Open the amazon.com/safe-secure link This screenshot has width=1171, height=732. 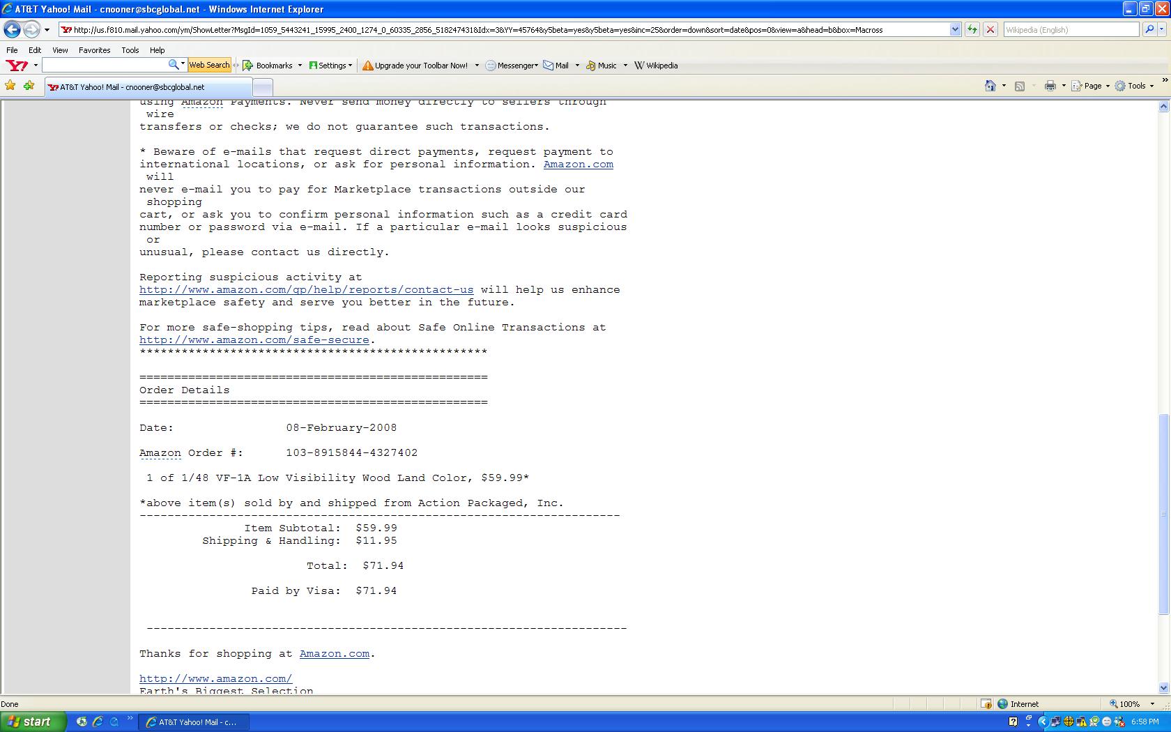[254, 340]
